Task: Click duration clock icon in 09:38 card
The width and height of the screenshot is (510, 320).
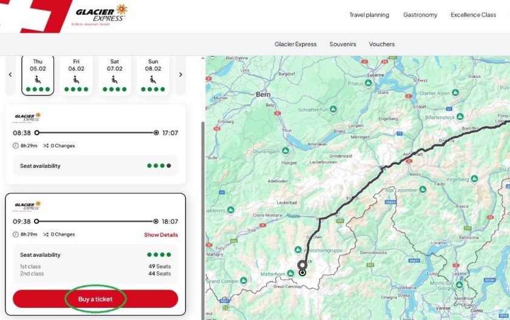Action: coord(15,234)
